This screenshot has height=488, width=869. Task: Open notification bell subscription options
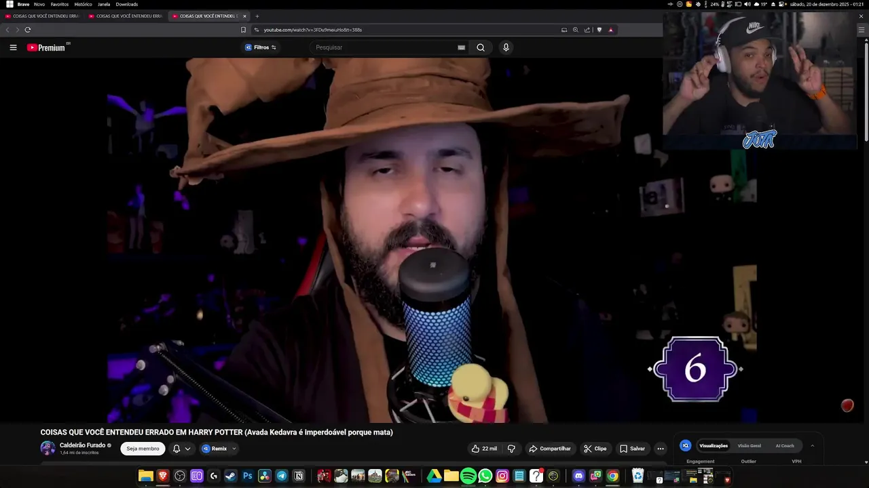pyautogui.click(x=181, y=449)
